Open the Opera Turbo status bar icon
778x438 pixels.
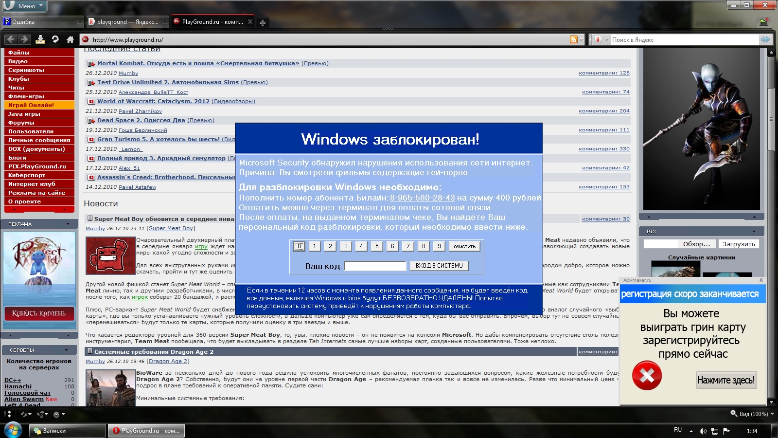[x=56, y=414]
